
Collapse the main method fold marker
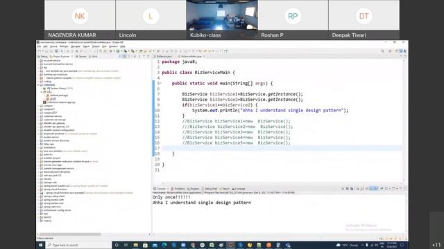tap(160, 83)
